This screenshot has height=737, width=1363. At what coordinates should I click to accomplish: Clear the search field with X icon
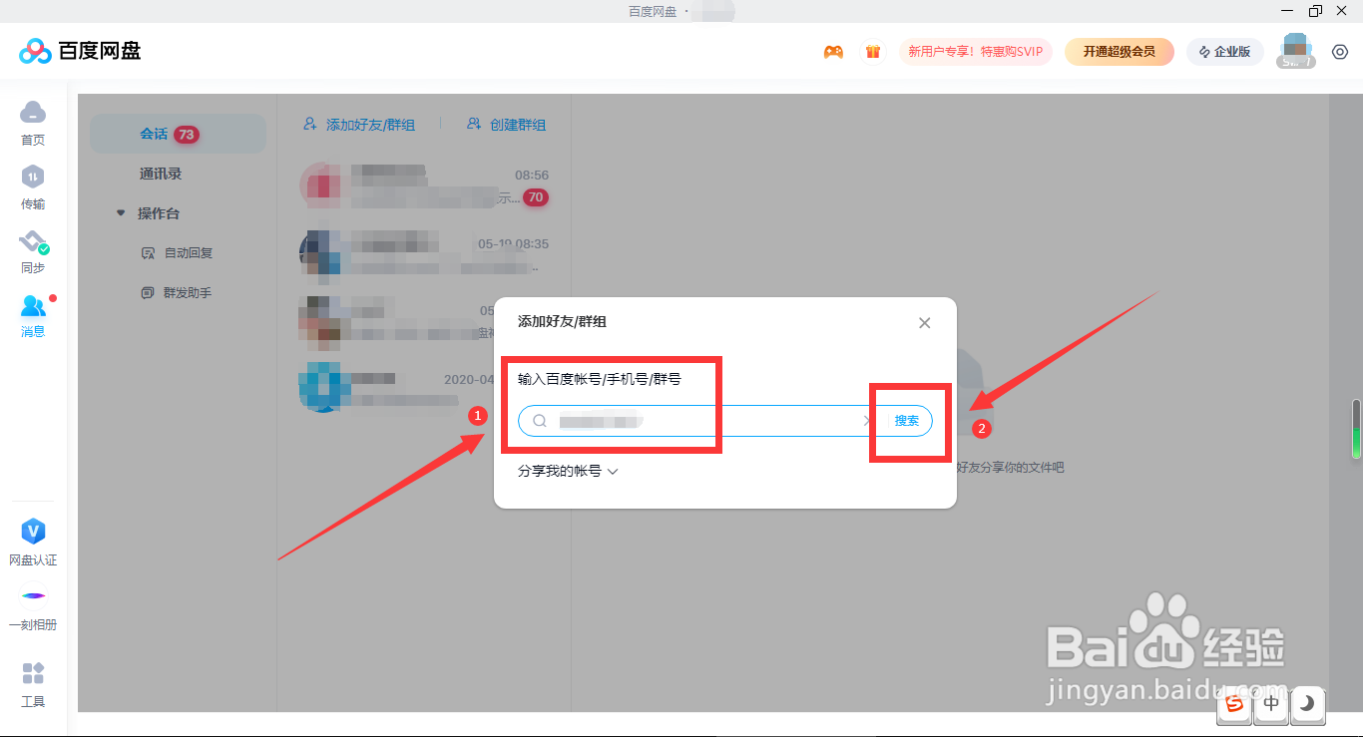point(868,421)
